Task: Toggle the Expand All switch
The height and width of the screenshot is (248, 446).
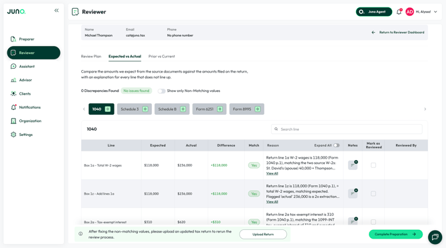Action: (336, 145)
